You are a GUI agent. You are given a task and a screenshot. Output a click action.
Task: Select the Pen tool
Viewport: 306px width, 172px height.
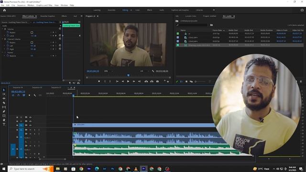coord(4,111)
